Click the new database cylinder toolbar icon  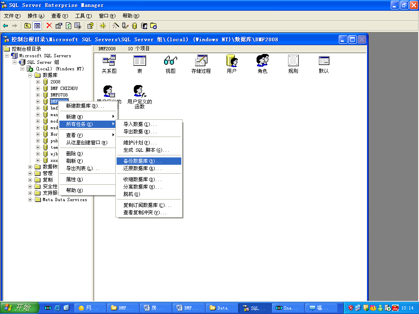point(134,26)
